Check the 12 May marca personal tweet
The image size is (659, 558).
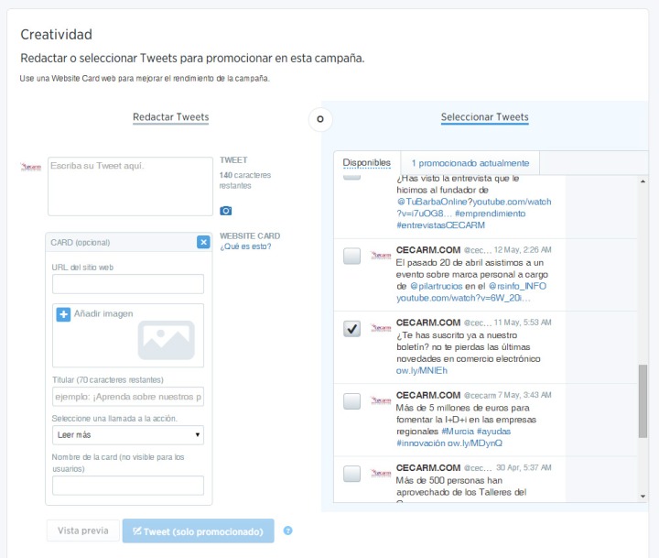click(351, 257)
